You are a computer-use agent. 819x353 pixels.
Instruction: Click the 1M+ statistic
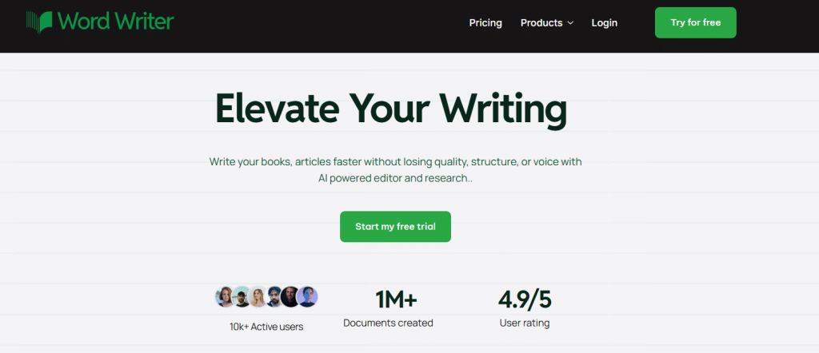[396, 299]
